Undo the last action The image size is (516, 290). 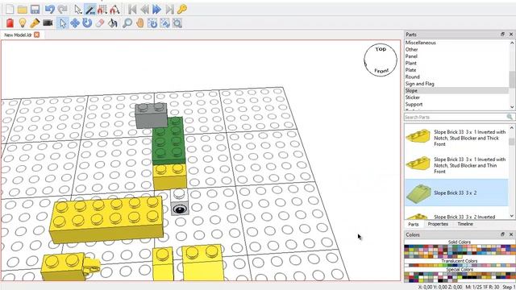50,9
